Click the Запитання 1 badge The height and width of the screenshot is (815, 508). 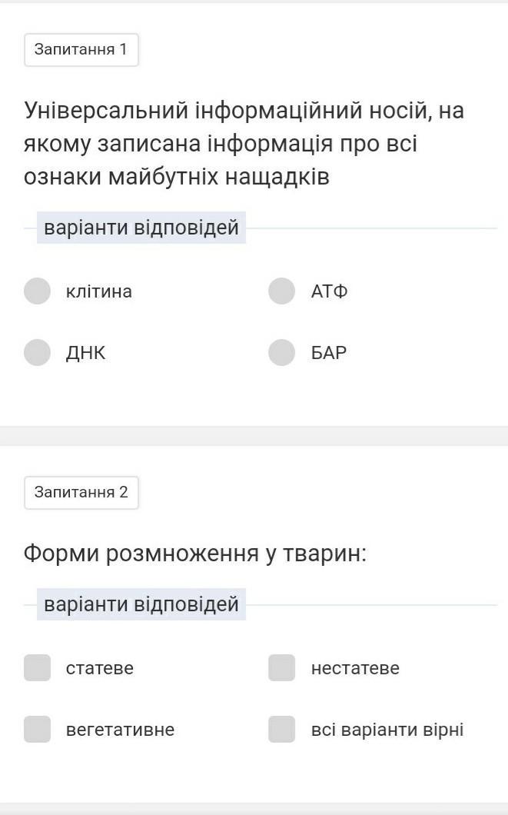click(x=81, y=50)
